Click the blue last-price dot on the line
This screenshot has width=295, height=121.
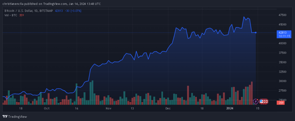point(256,33)
